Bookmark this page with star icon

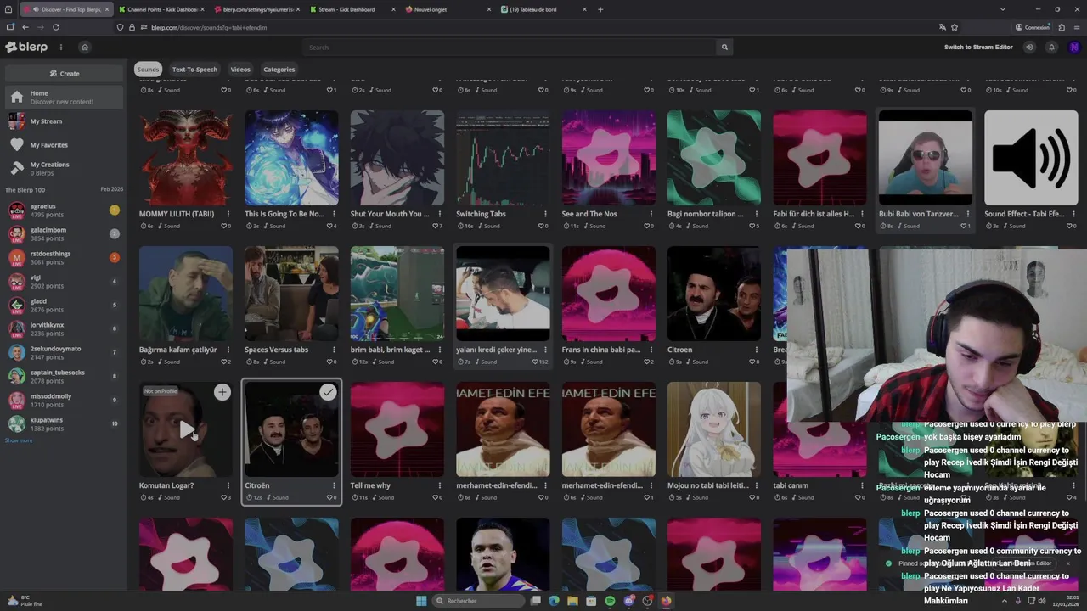(955, 27)
